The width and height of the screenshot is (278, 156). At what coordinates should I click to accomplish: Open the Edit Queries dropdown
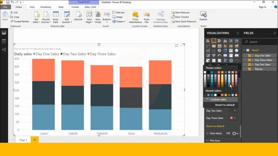point(67,17)
